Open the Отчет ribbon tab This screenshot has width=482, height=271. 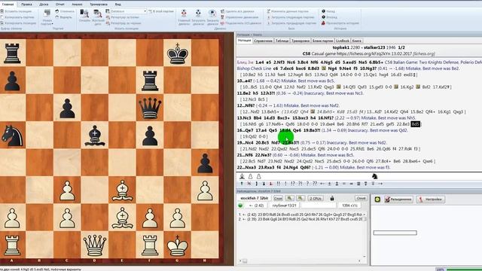[x=60, y=5]
